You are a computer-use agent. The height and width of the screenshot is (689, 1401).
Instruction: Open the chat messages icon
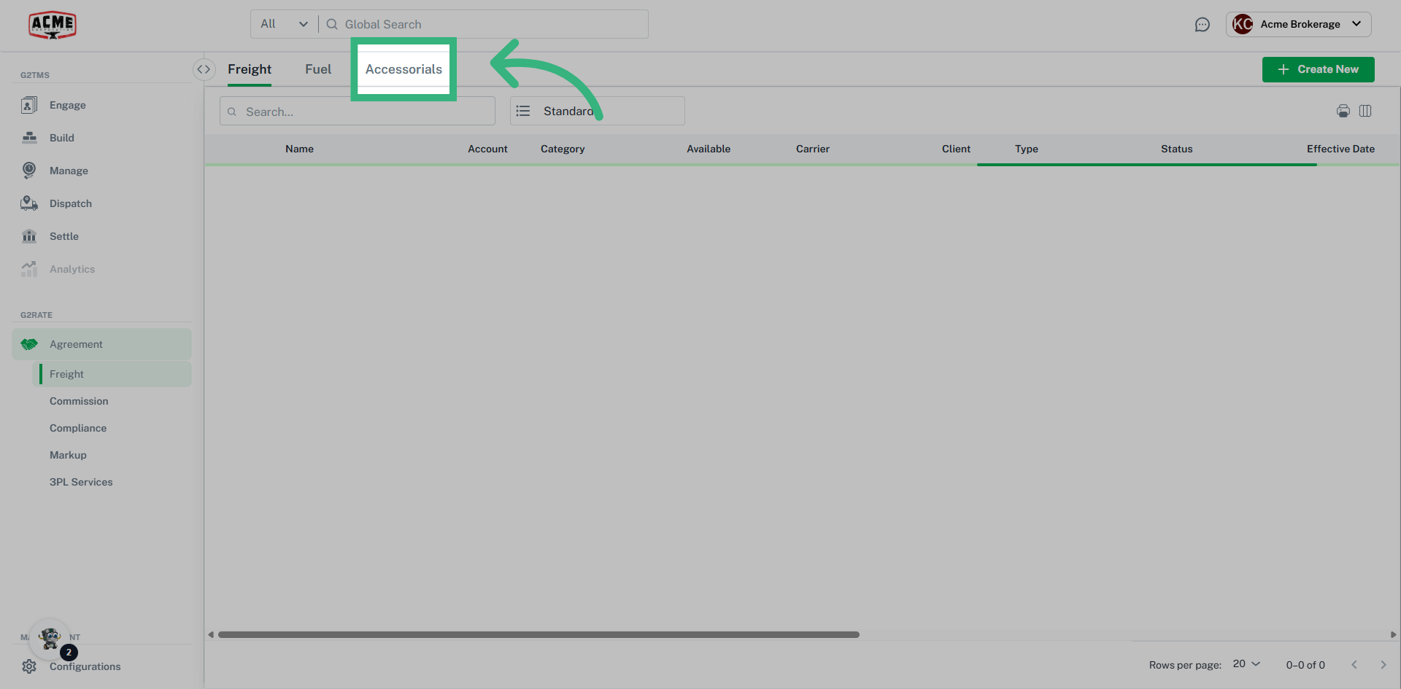[1203, 25]
